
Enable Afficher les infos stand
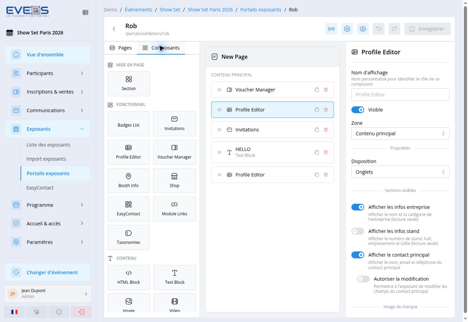click(358, 231)
